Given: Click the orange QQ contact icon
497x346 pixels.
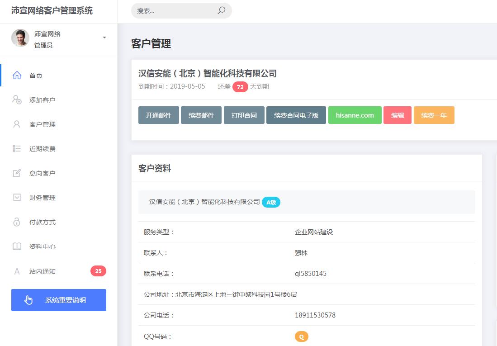Looking at the screenshot, I should coord(301,337).
